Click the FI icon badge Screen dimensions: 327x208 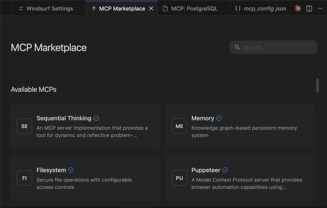25,178
